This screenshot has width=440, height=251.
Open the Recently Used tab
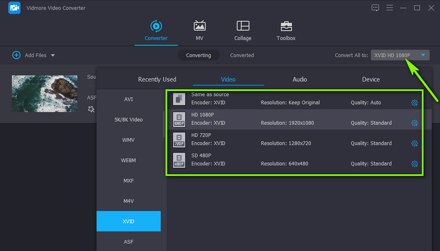tap(157, 79)
